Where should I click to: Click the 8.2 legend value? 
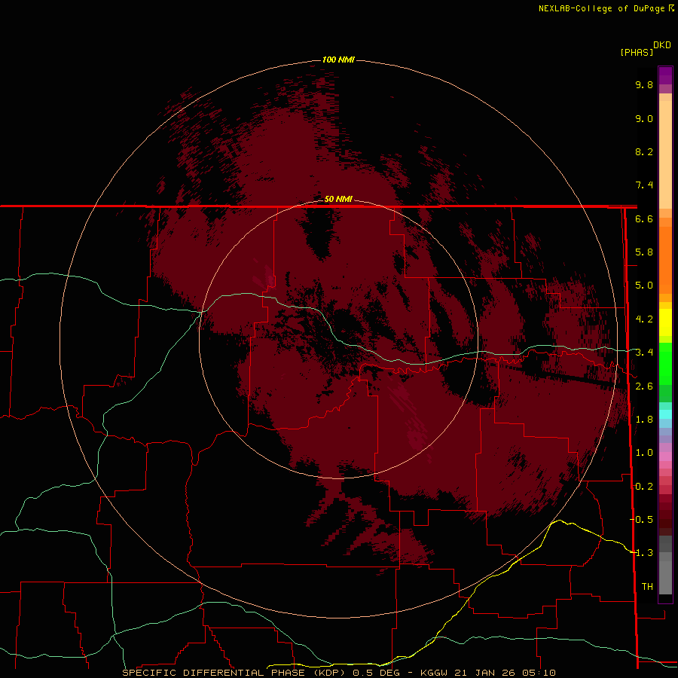(644, 151)
